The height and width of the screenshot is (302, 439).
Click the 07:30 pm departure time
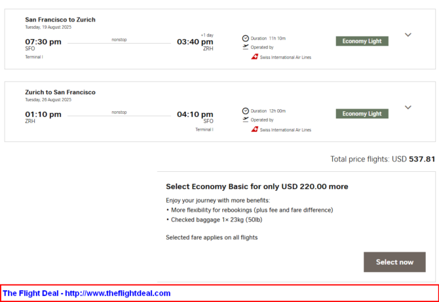point(43,42)
